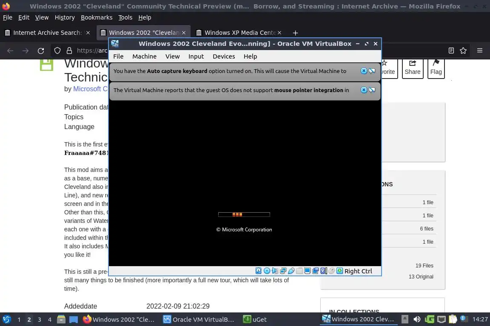
Task: Open the VirtualBox Devices menu
Action: [x=224, y=56]
